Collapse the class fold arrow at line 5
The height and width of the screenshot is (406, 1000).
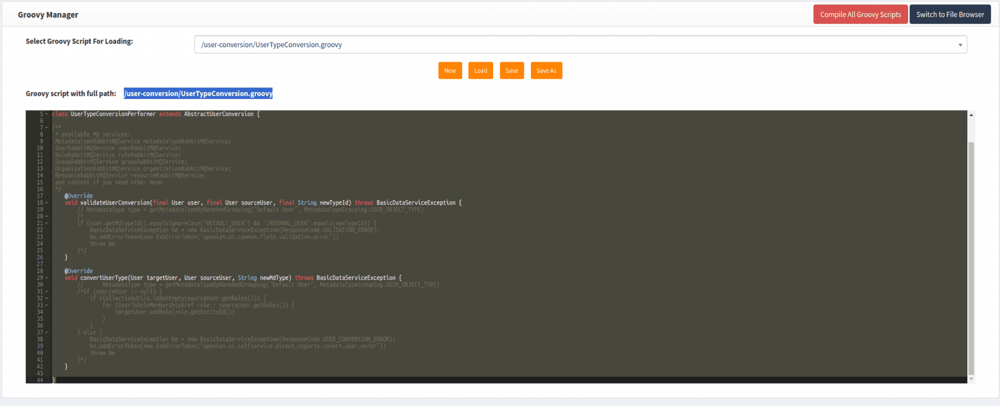(46, 114)
